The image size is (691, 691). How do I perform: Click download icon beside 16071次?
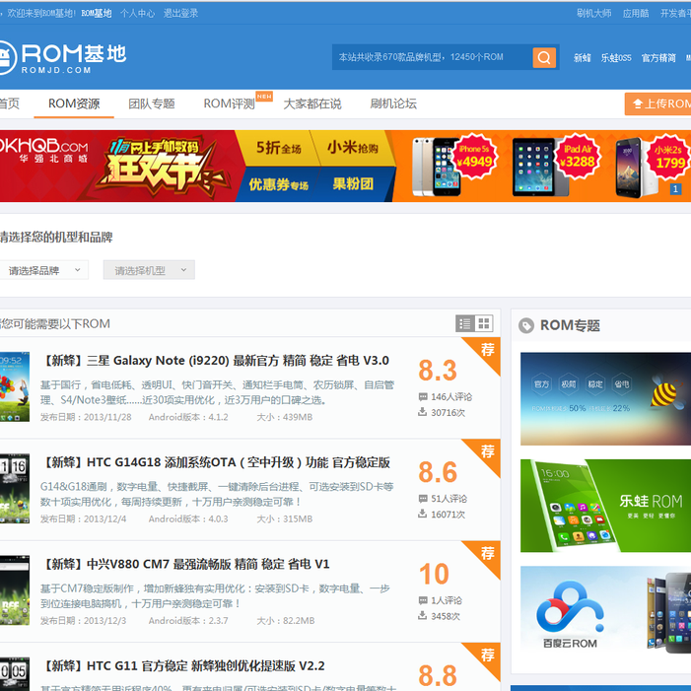(x=422, y=514)
